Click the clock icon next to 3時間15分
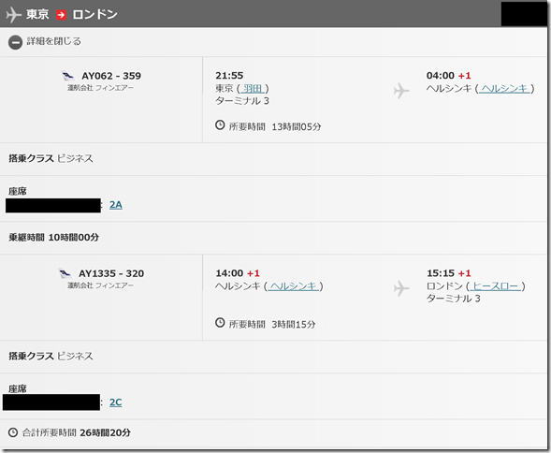 tap(220, 323)
